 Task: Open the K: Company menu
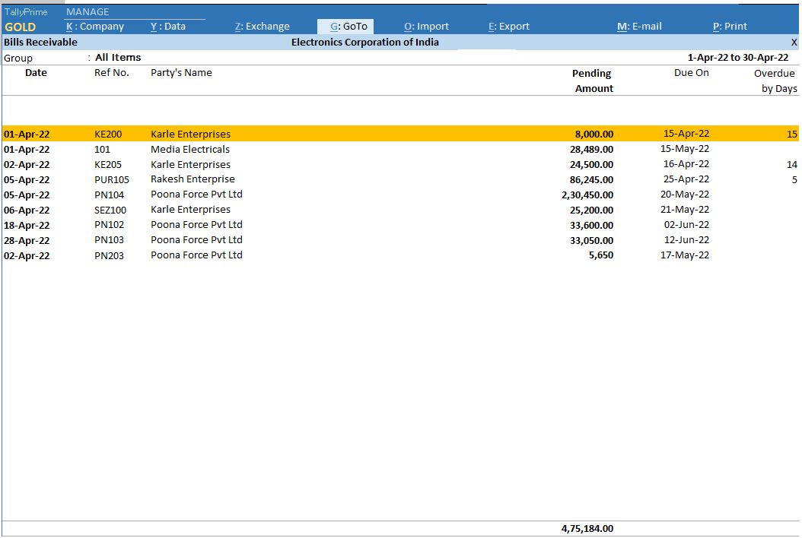click(x=95, y=27)
